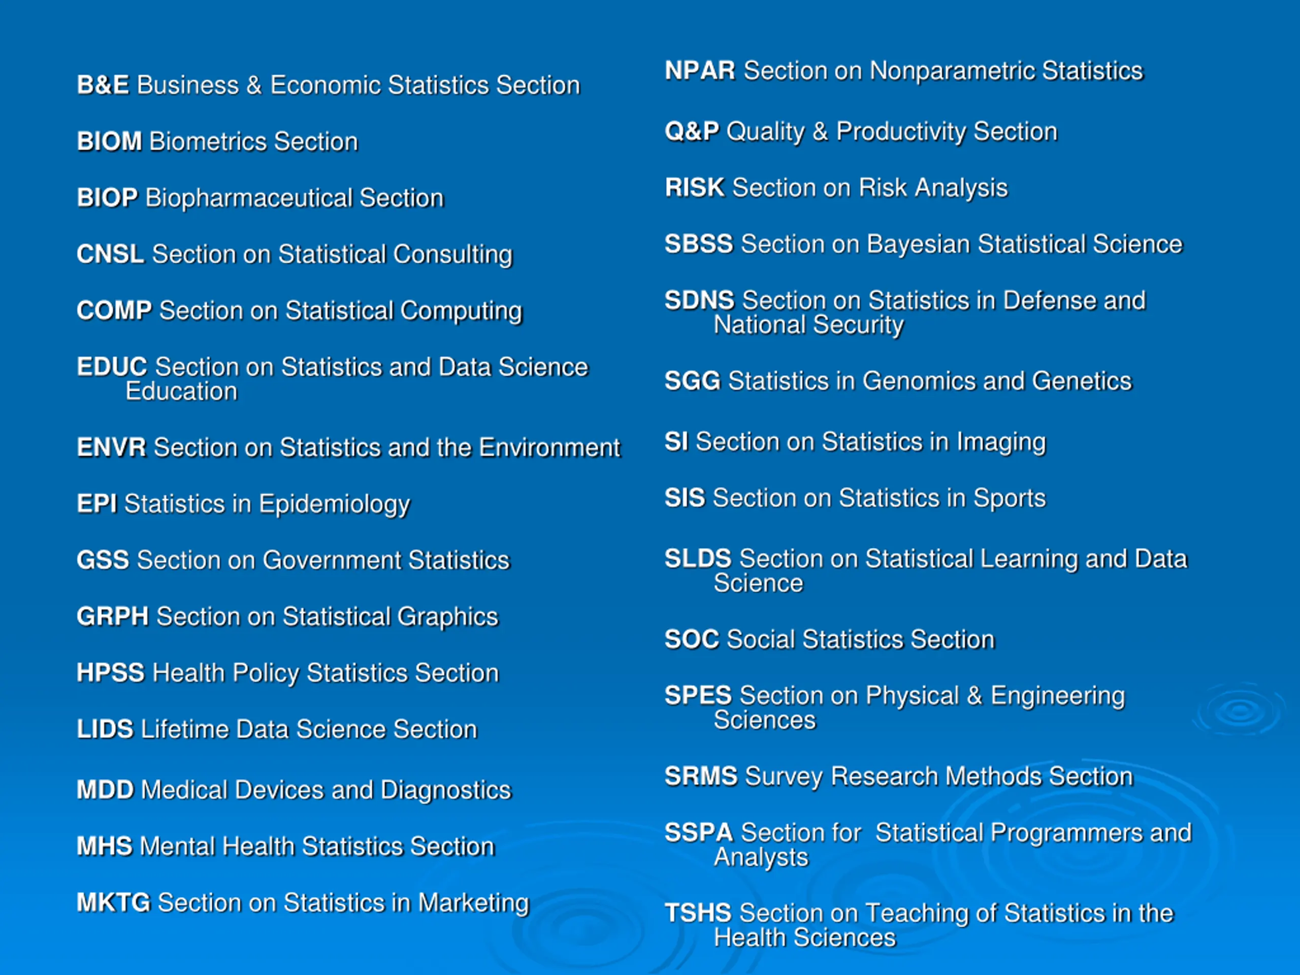Click COMP Section on Statistical Computing

300,311
